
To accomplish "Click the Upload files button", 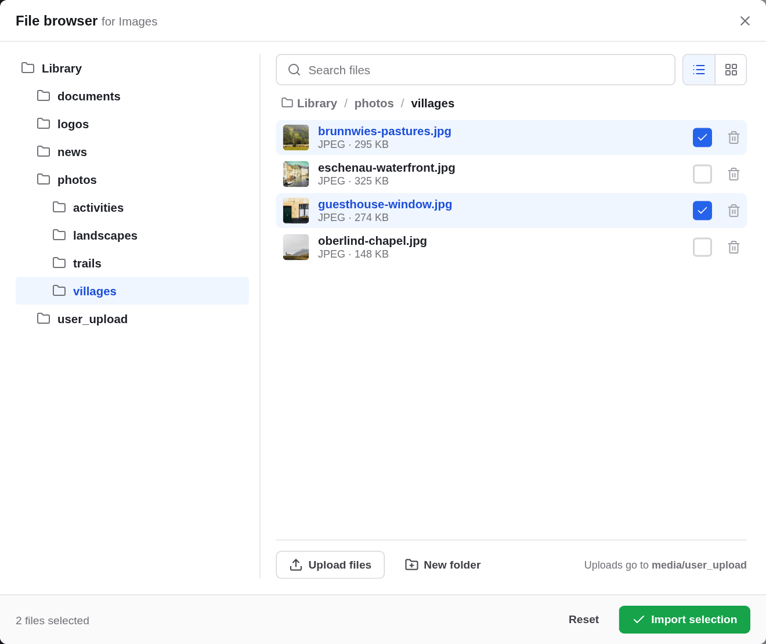I will point(330,565).
